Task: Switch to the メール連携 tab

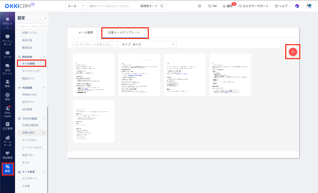Action: [85, 33]
